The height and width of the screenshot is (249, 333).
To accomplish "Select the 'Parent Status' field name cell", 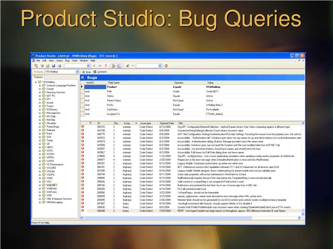I will pyautogui.click(x=139, y=101).
